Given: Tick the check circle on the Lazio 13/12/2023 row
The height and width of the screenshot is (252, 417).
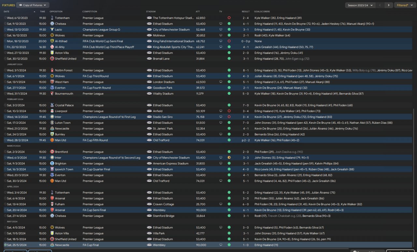Looking at the screenshot, I should (x=5, y=30).
